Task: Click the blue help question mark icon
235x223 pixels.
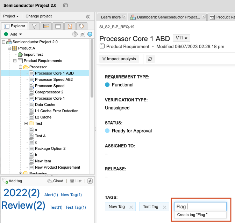Action: (90, 34)
